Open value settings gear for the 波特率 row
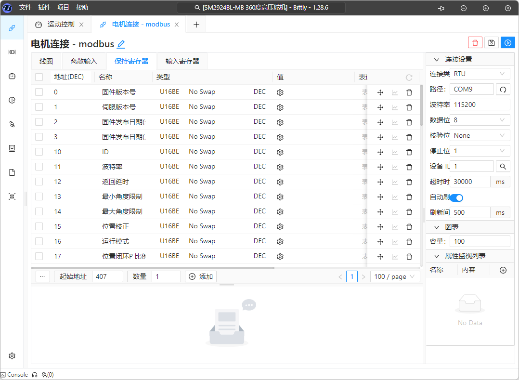The width and height of the screenshot is (519, 380). 280,167
